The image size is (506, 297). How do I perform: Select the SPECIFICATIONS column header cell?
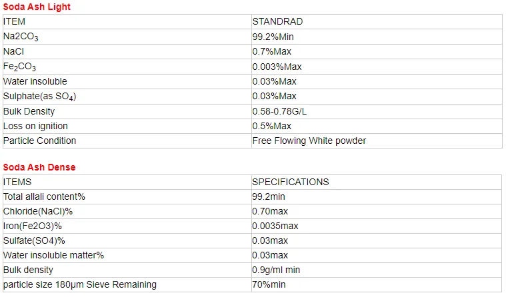tap(290, 182)
